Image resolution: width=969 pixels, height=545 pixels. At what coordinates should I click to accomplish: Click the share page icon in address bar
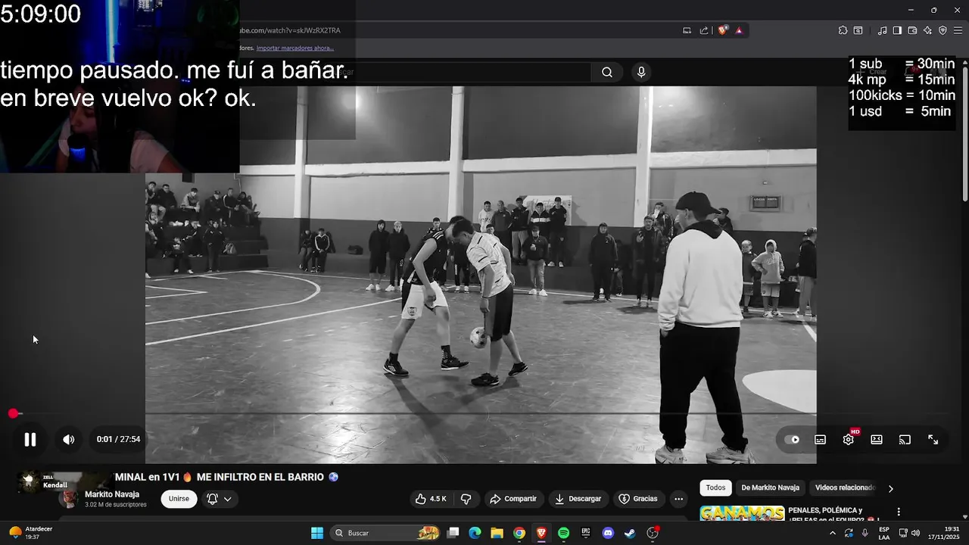[x=704, y=30]
